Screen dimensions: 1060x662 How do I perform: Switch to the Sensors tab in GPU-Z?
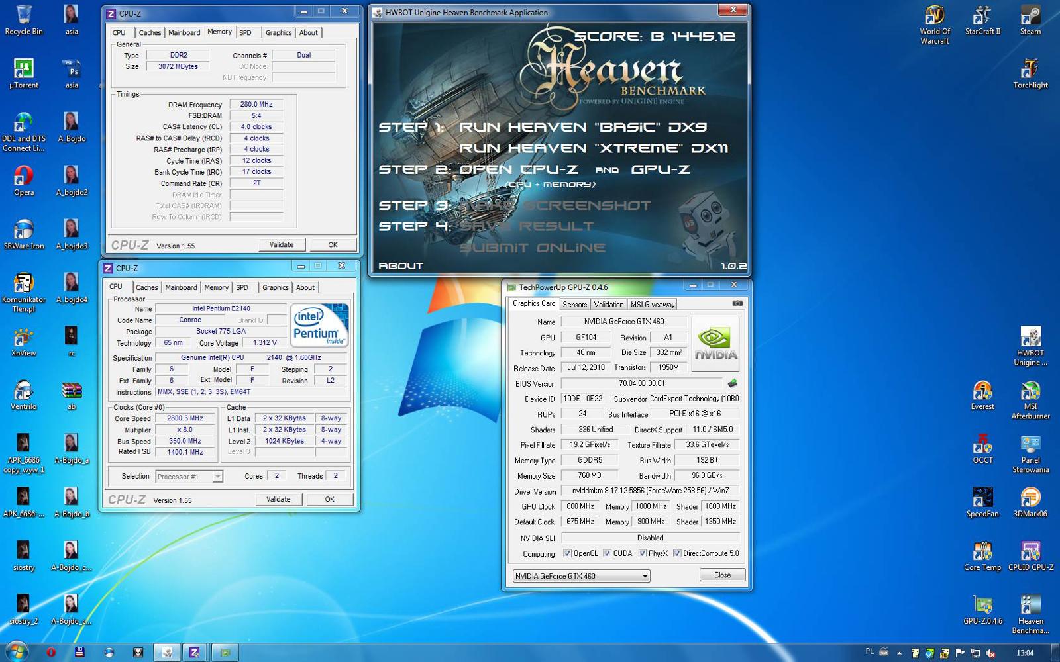[574, 305]
